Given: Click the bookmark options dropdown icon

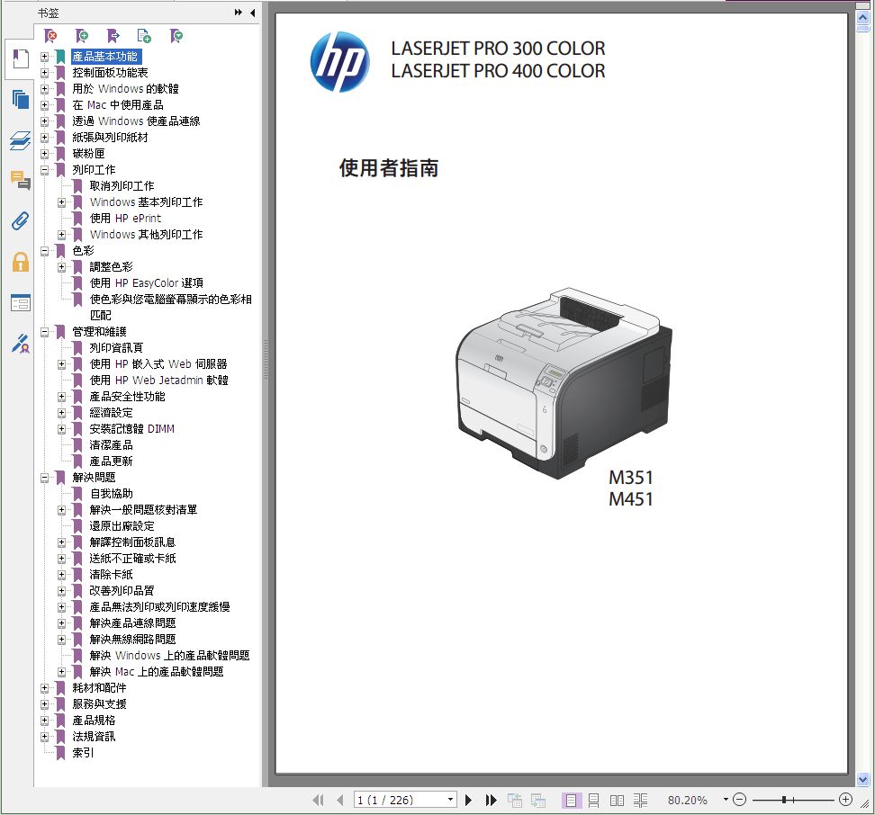Looking at the screenshot, I should pyautogui.click(x=176, y=36).
